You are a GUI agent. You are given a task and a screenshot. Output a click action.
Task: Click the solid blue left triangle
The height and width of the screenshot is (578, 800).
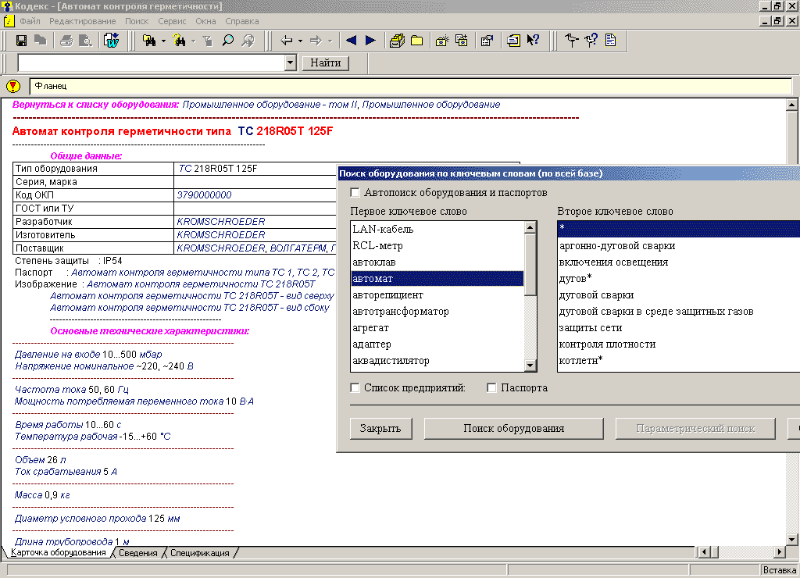coord(352,41)
